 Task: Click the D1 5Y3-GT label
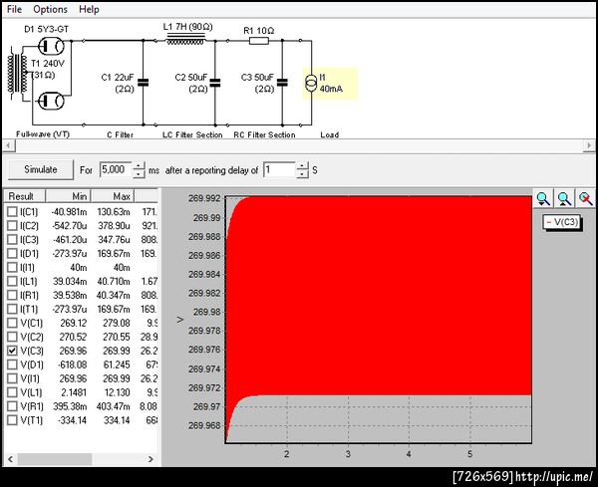pos(46,29)
